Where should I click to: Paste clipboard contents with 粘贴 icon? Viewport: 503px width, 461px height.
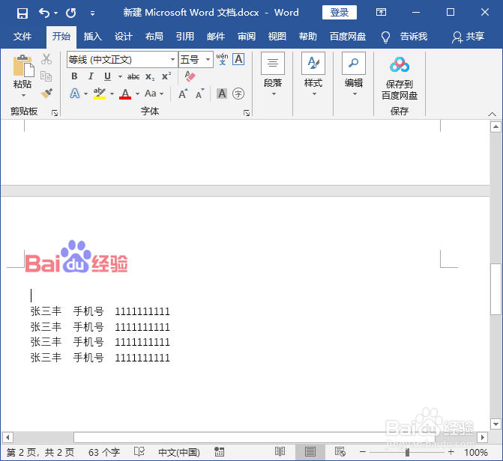23,67
